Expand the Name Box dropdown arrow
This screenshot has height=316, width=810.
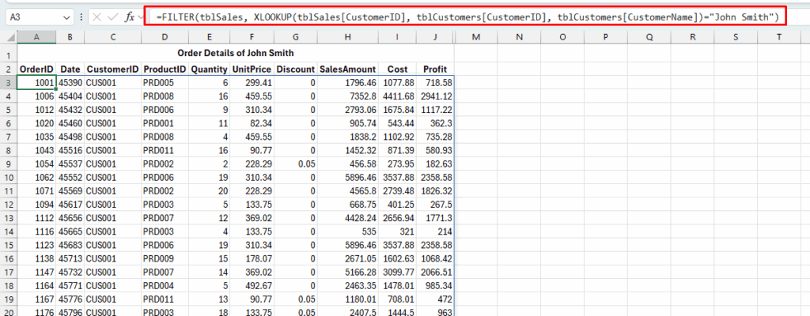pos(65,17)
